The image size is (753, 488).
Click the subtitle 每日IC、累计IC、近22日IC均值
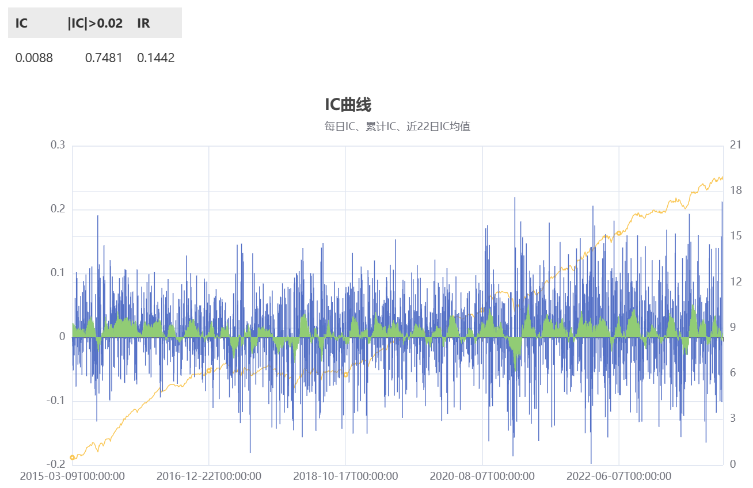click(397, 127)
